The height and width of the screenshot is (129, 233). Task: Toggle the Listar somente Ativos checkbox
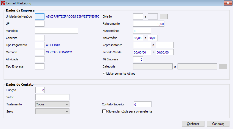tap(104, 74)
